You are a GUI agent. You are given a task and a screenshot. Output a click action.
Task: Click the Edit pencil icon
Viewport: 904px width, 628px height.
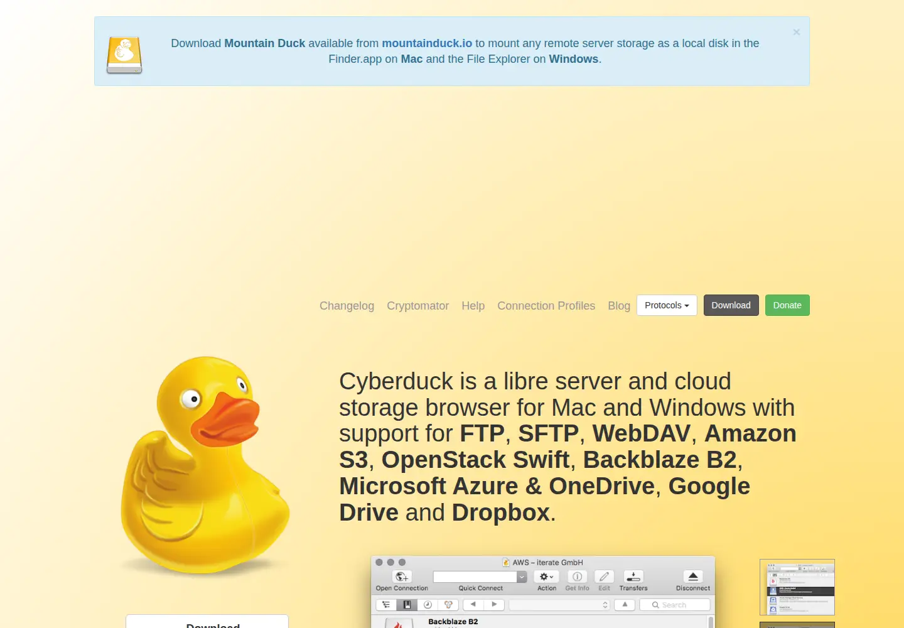coord(604,577)
